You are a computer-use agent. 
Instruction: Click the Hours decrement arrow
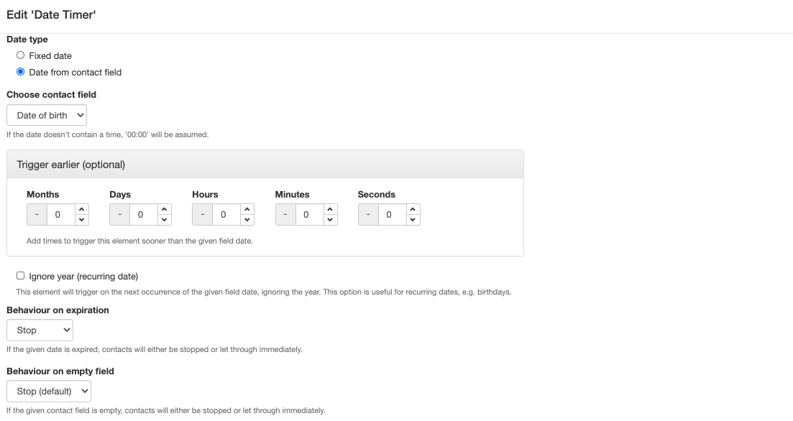pos(247,220)
